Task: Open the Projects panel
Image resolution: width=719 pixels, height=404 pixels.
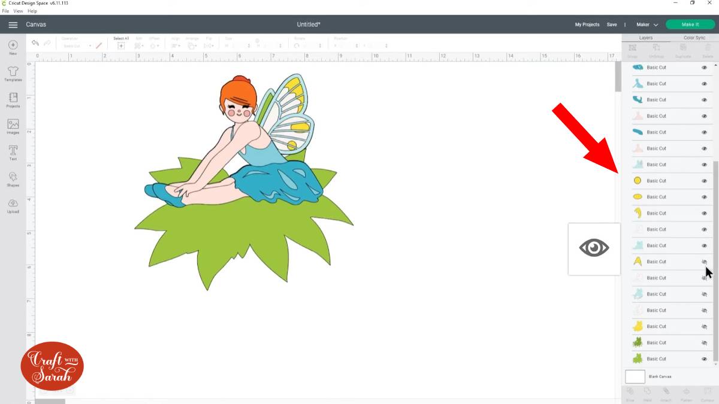Action: click(13, 100)
